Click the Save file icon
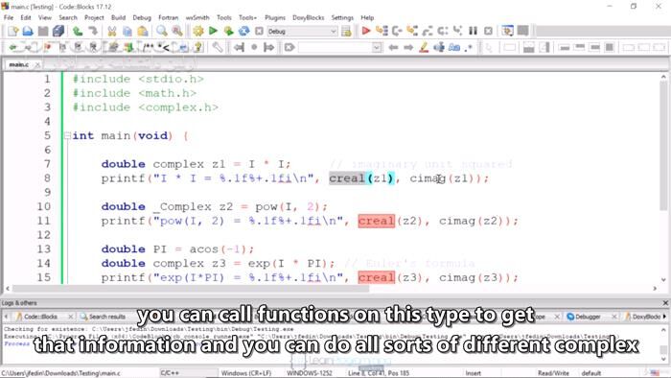Image resolution: width=671 pixels, height=378 pixels. click(x=43, y=31)
